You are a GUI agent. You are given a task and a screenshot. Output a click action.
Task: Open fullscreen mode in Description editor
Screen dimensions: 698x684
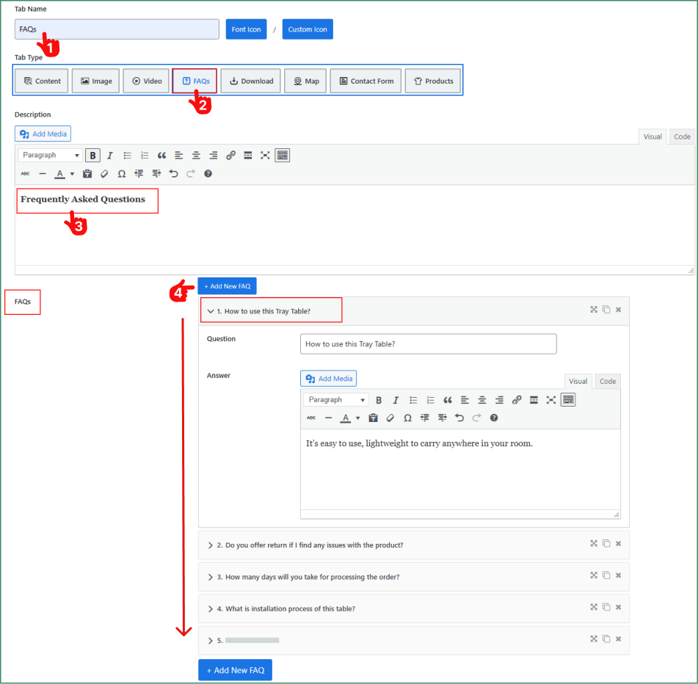click(x=265, y=156)
